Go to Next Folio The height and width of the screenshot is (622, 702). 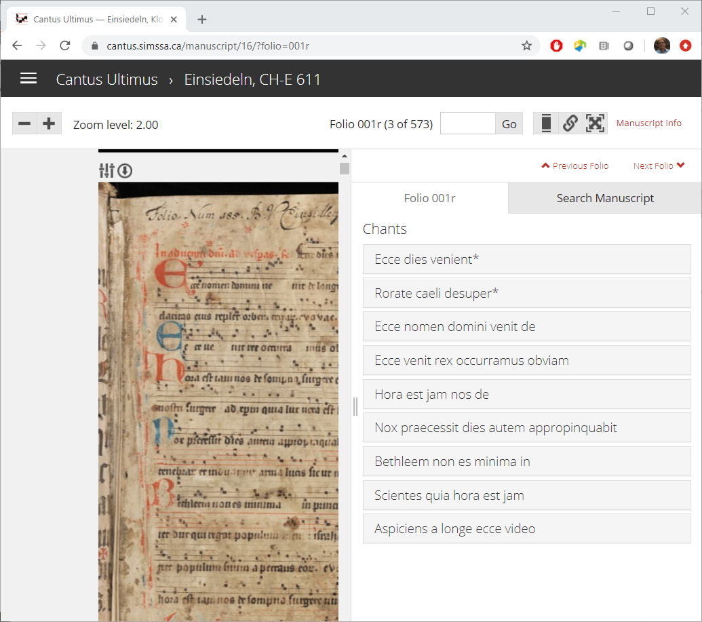point(659,166)
